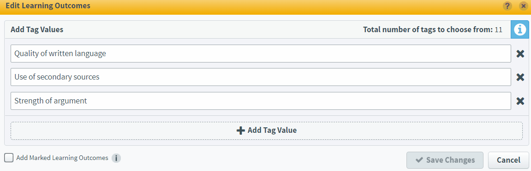Click the 'Add Marked Learning Outcomes' label text
The height and width of the screenshot is (171, 531).
[62, 158]
